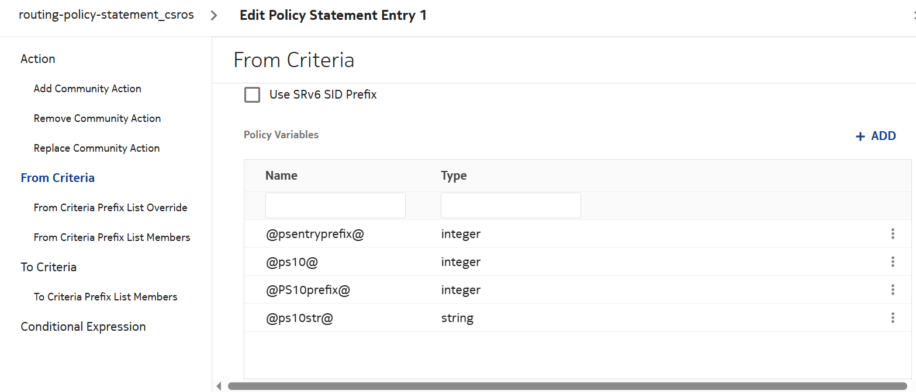This screenshot has height=392, width=916.
Task: Open the Action section
Action: tap(38, 59)
